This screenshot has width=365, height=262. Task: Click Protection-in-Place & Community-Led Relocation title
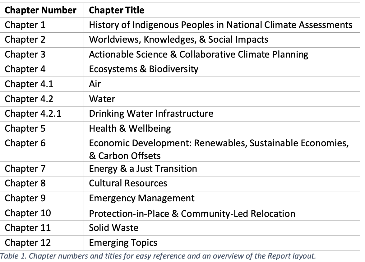coord(192,213)
